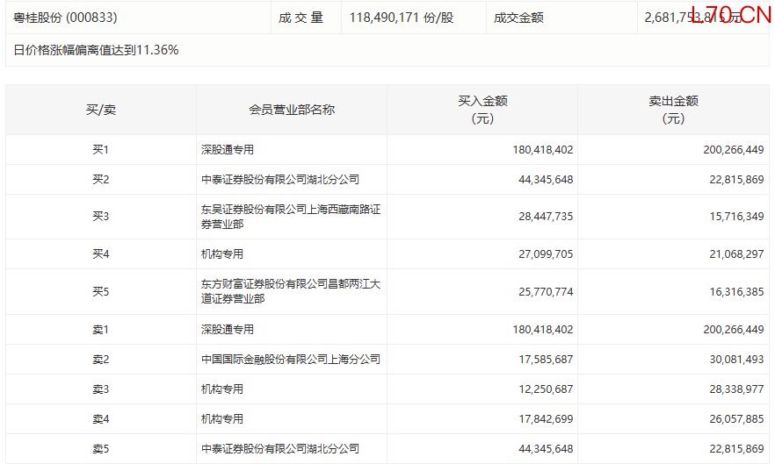Open 东吴证券上海西藏南路证券营业部 entry
The height and width of the screenshot is (471, 775).
coord(290,217)
